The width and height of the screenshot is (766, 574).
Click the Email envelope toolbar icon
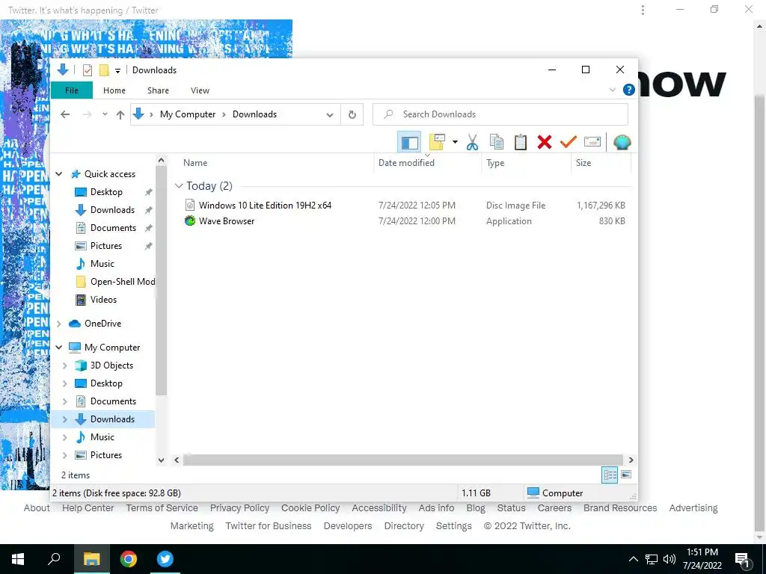[x=592, y=142]
